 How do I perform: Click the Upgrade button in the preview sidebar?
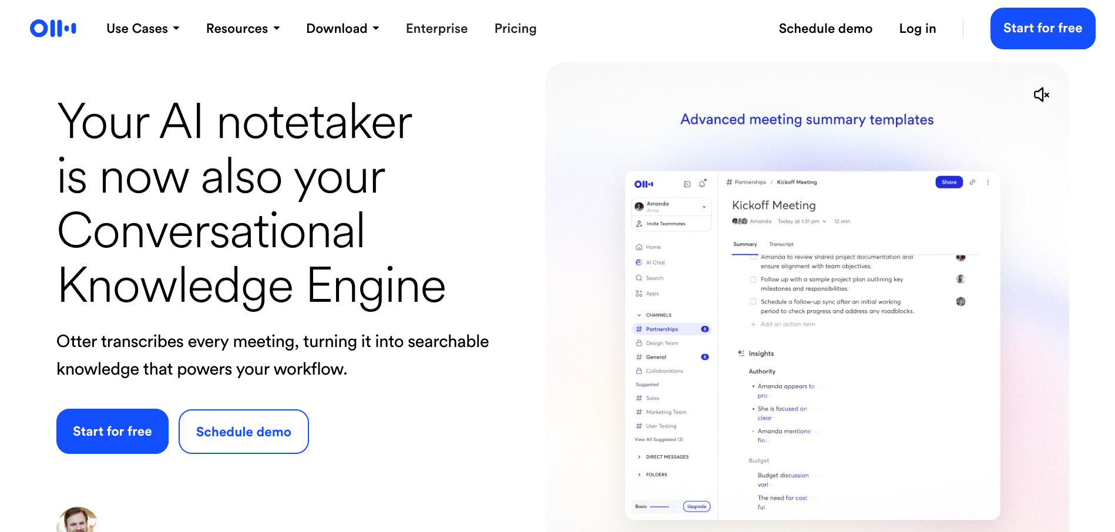click(697, 507)
